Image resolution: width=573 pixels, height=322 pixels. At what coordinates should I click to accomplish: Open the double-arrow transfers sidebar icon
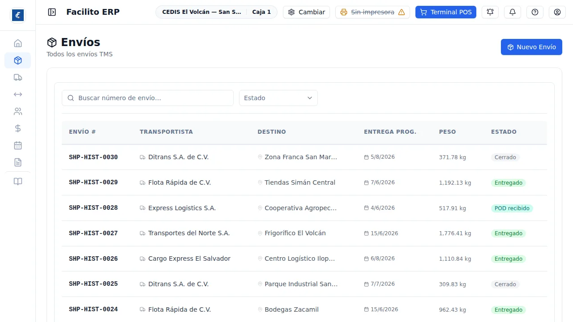[x=18, y=94]
